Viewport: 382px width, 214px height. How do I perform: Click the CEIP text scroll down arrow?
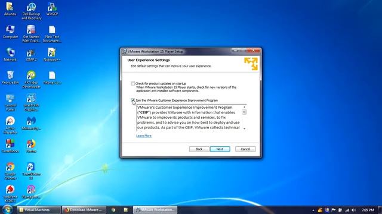tap(244, 129)
